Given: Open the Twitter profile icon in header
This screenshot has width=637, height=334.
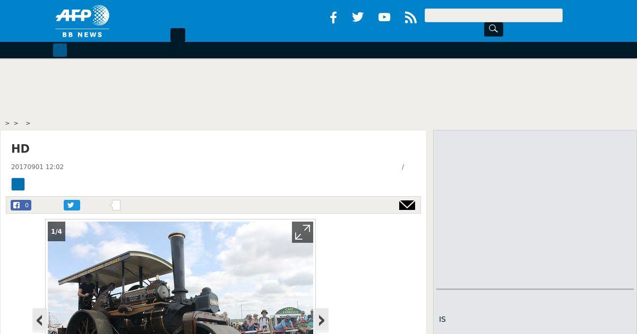Looking at the screenshot, I should coord(358,17).
